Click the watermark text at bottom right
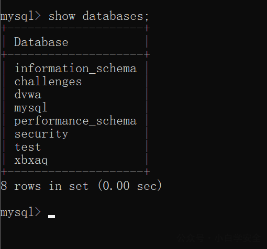267x249 pixels. pos(219,238)
